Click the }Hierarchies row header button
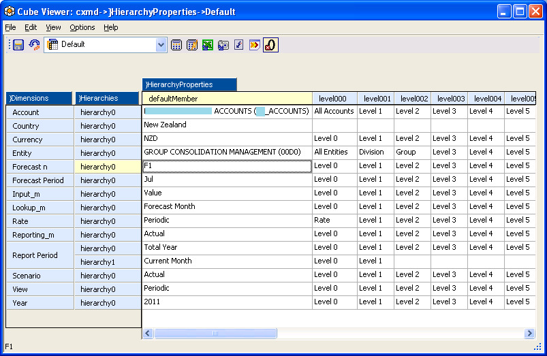The width and height of the screenshot is (547, 356). pyautogui.click(x=108, y=98)
